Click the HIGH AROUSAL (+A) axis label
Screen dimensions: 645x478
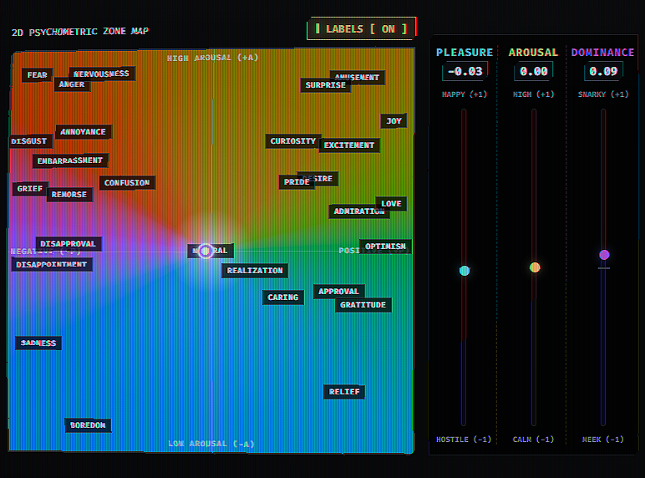pos(213,58)
